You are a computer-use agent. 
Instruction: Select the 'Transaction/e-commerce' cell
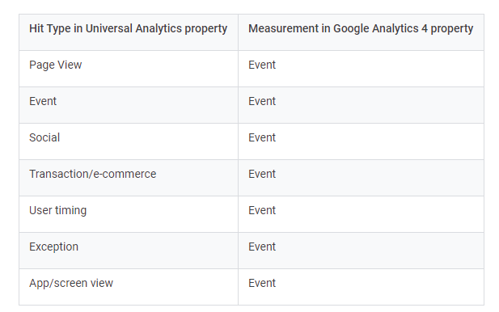point(129,178)
